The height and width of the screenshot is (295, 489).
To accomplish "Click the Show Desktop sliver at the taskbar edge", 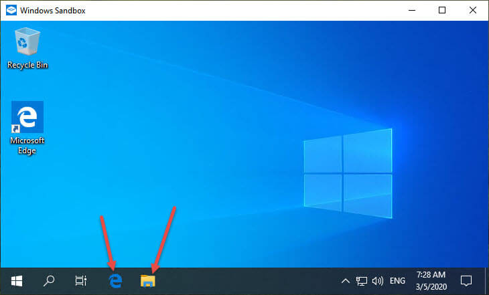I will [x=487, y=281].
